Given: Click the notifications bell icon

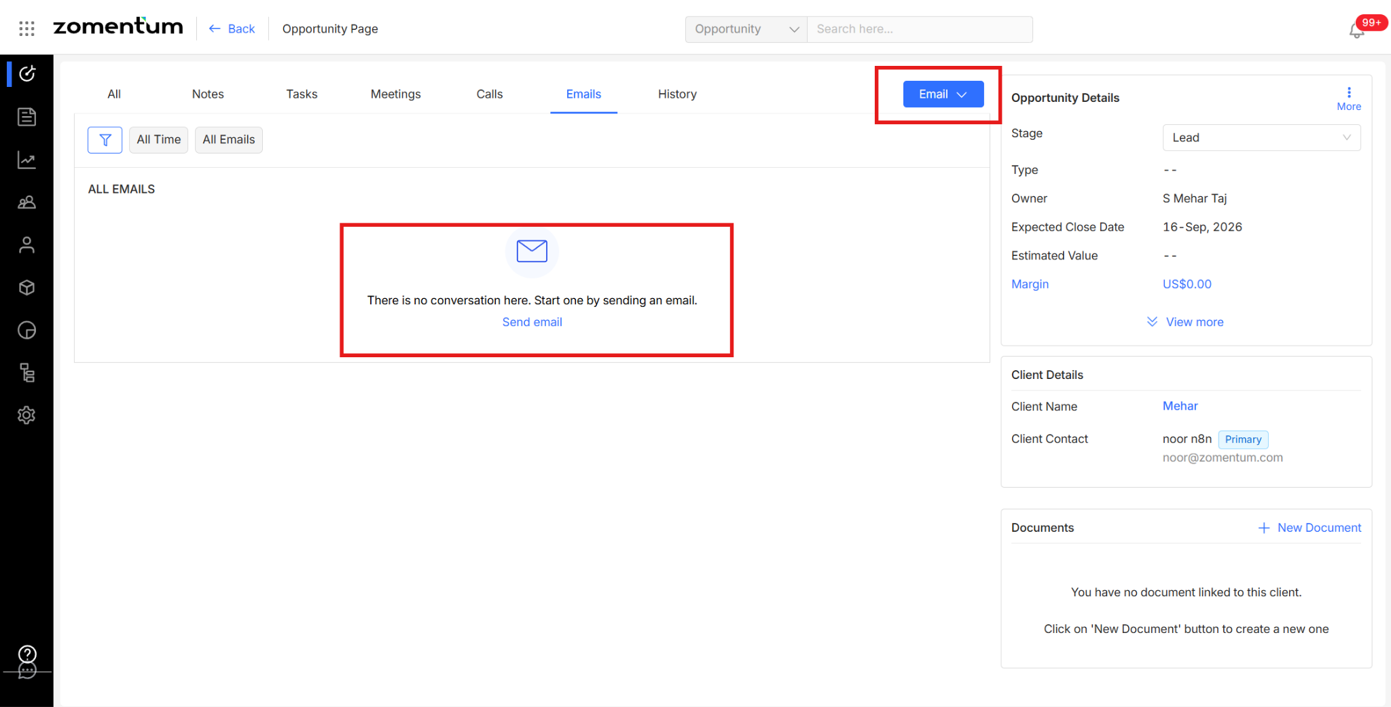Looking at the screenshot, I should (x=1356, y=30).
